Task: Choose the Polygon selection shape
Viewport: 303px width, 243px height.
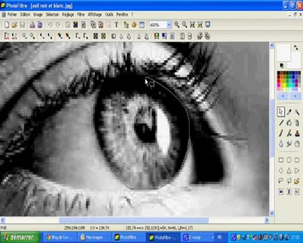Action: (289, 181)
